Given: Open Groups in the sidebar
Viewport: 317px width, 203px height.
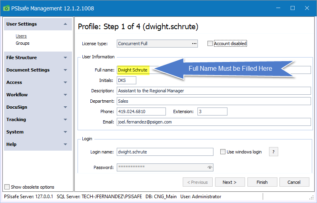Looking at the screenshot, I should (x=22, y=43).
